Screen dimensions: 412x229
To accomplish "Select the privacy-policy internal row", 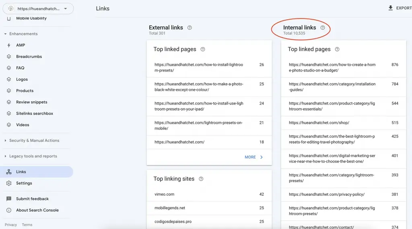I will (x=344, y=194).
